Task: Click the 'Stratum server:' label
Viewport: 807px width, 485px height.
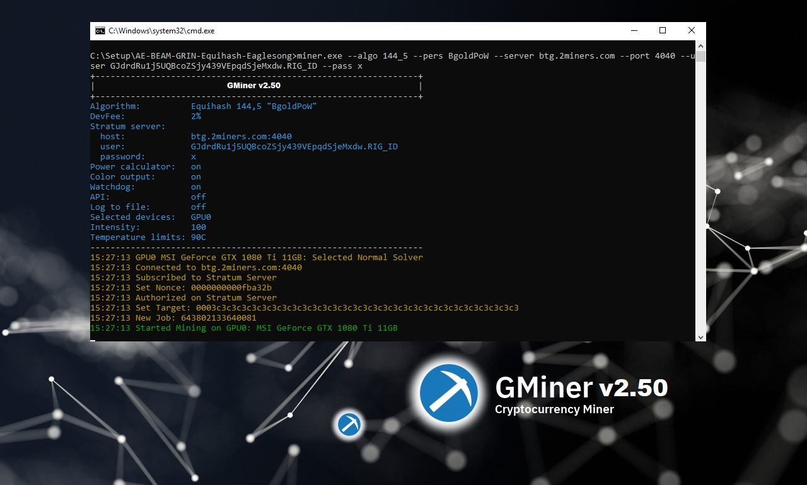Action: point(128,127)
